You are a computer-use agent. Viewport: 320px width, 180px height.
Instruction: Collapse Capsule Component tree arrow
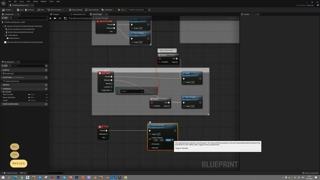point(3,26)
